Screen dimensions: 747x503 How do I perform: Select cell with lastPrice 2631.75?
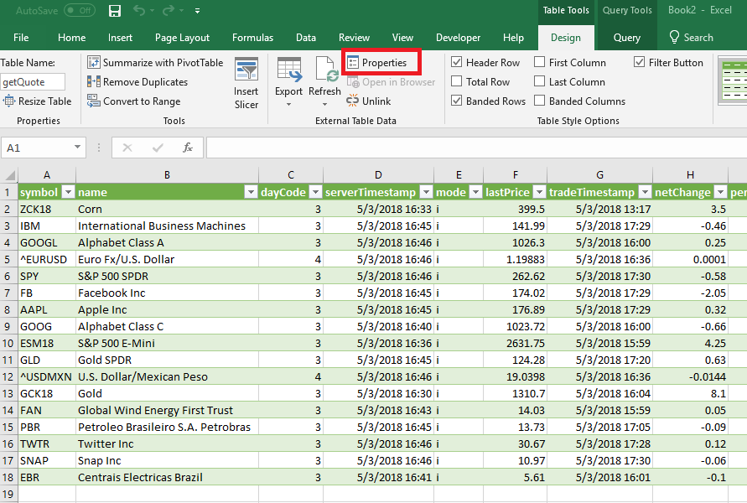tap(515, 343)
